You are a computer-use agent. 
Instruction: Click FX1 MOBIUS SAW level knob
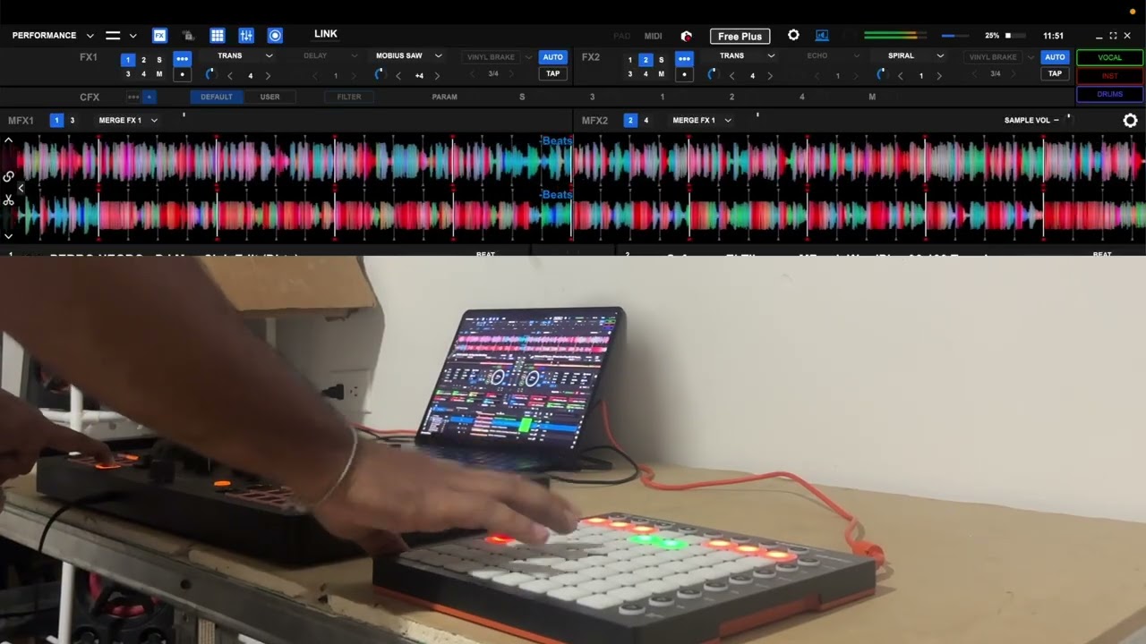(x=380, y=74)
